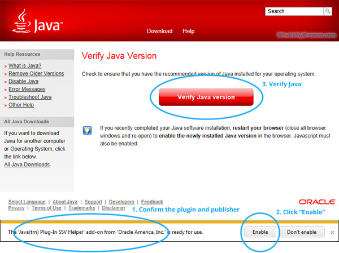Click the Select Language footer link

tap(27, 202)
